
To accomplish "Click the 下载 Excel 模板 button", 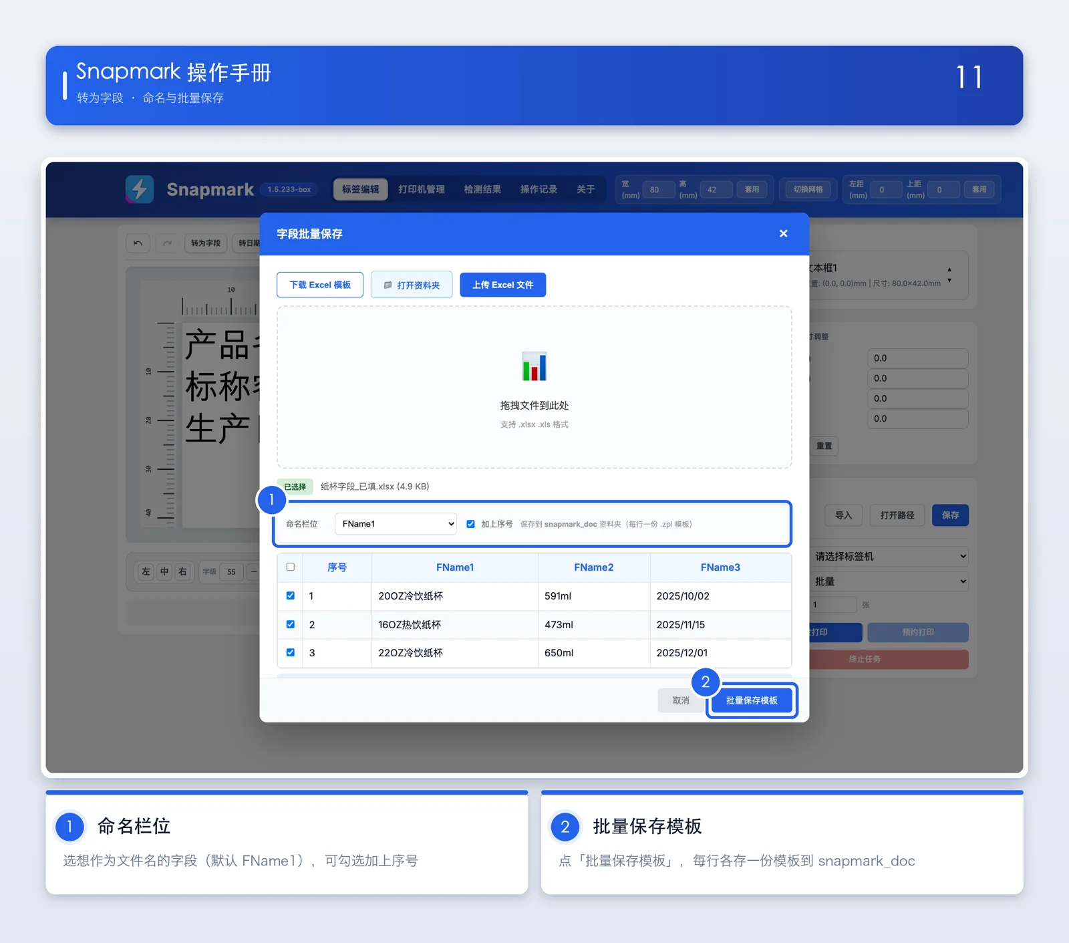I will pyautogui.click(x=320, y=285).
